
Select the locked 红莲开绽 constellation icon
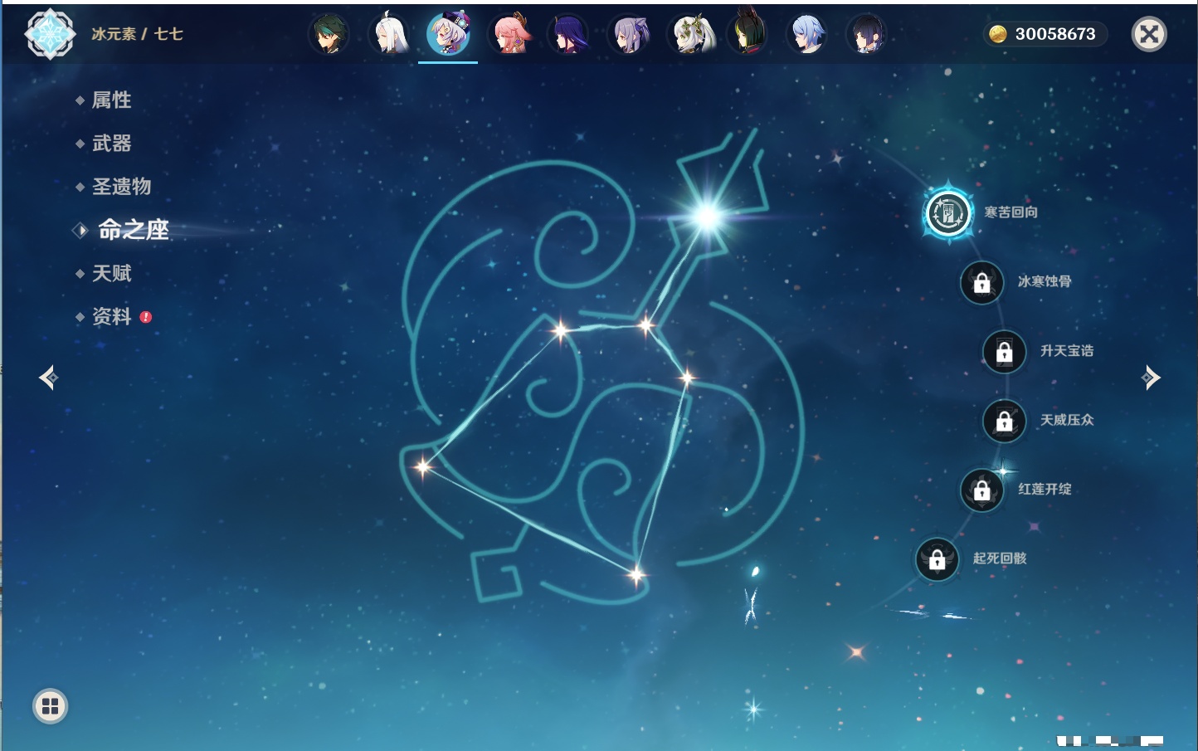point(982,490)
